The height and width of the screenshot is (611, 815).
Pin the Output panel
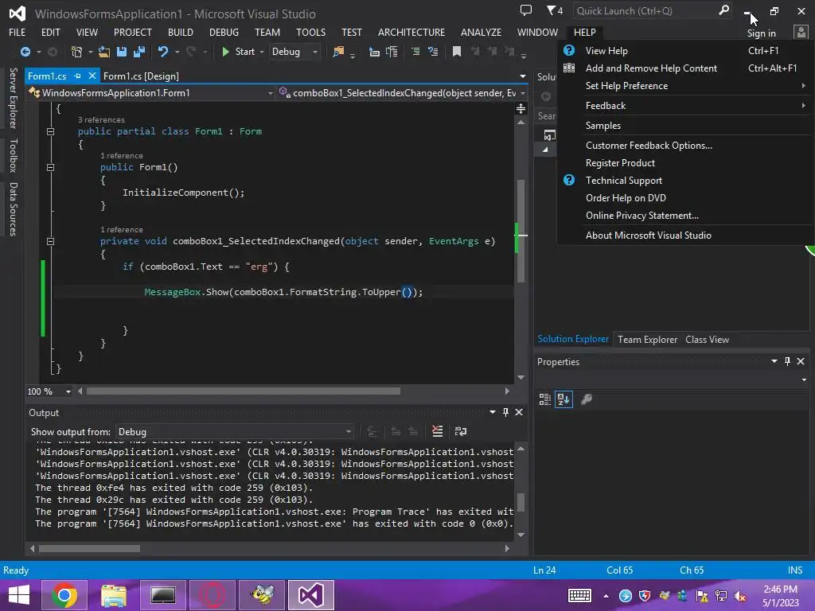[x=505, y=412]
